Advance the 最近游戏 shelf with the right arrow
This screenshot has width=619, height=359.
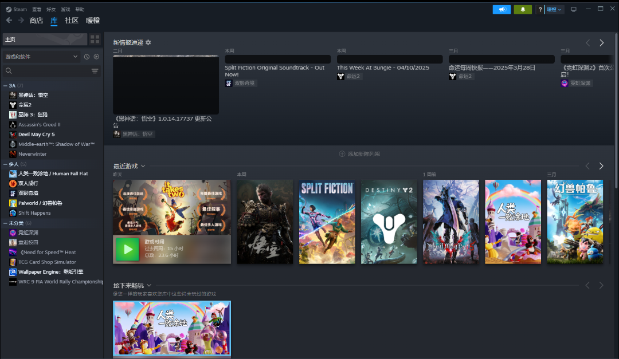601,166
